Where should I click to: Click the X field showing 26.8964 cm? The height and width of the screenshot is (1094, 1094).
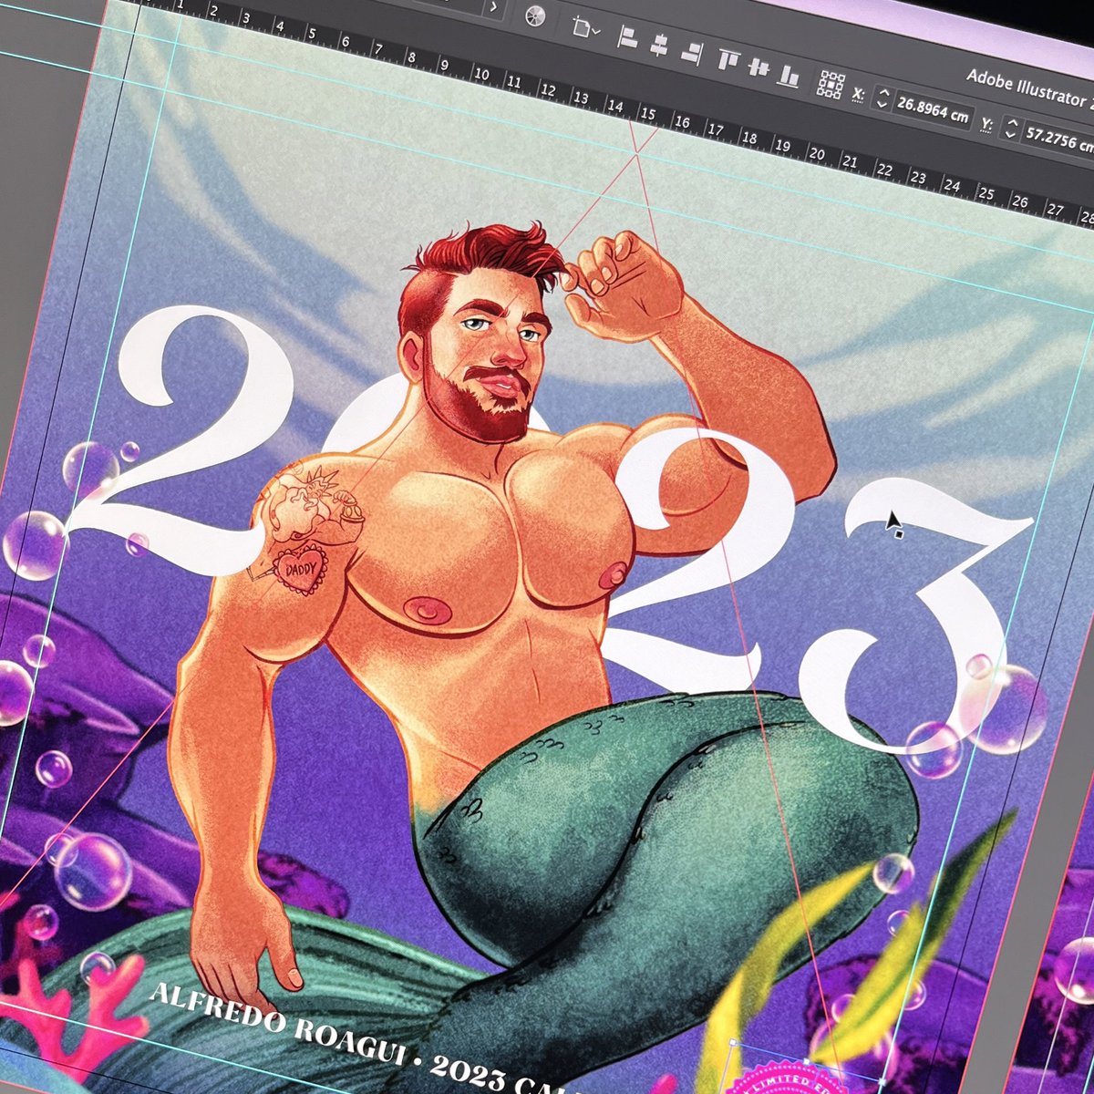(932, 108)
